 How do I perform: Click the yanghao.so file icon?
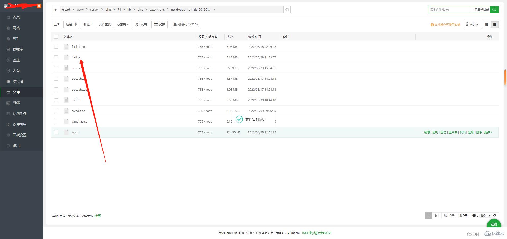point(67,121)
